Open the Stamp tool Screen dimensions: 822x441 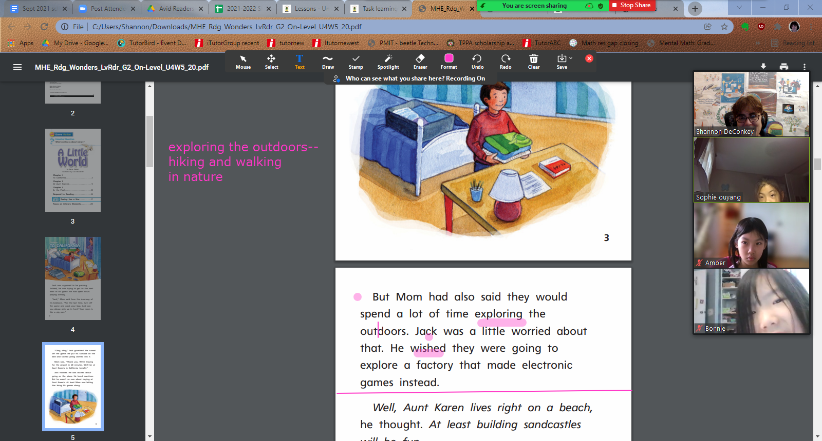tap(356, 62)
